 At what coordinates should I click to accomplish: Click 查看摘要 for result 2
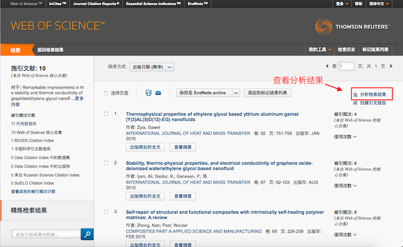point(183,196)
